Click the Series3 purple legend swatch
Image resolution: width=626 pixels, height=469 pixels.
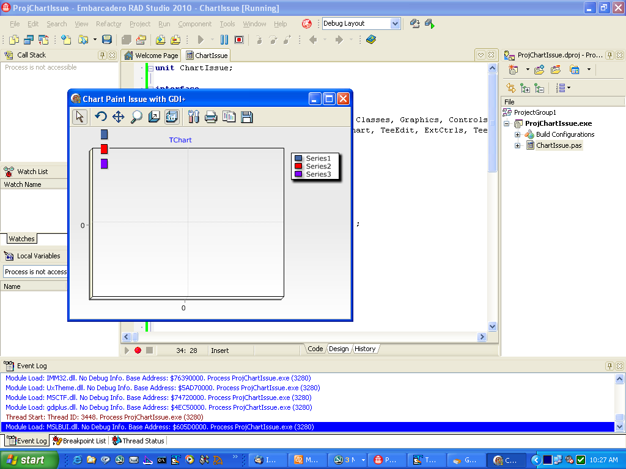(298, 174)
